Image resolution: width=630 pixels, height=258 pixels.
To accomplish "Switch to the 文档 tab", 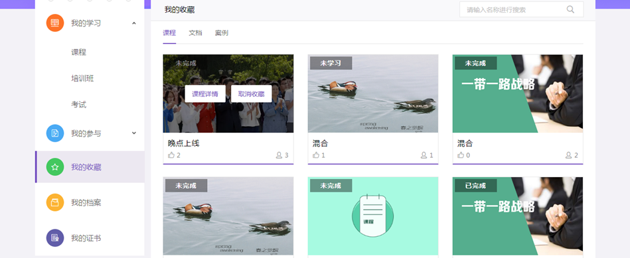I will 195,33.
